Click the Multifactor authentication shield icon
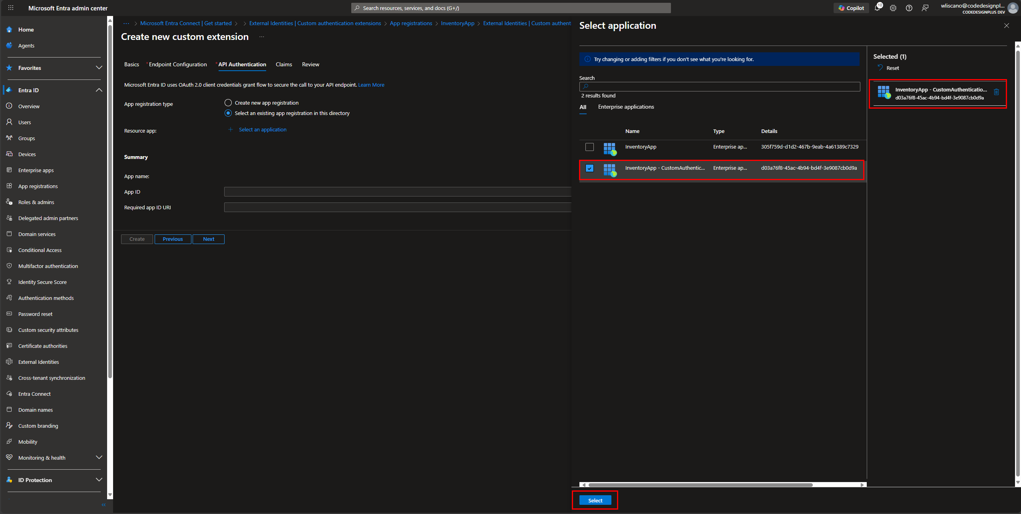The width and height of the screenshot is (1021, 514). (9, 266)
